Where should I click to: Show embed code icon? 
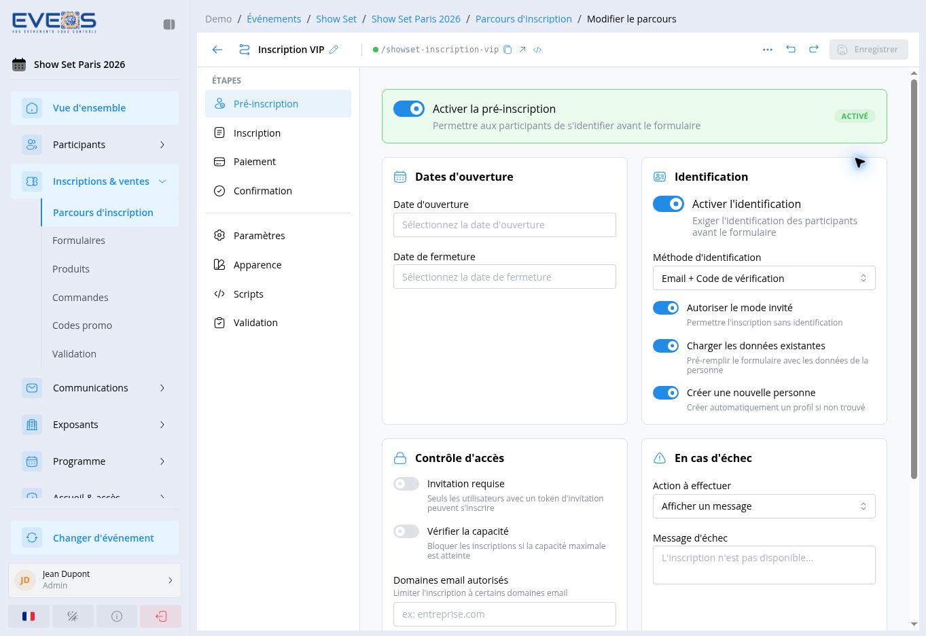(x=537, y=50)
